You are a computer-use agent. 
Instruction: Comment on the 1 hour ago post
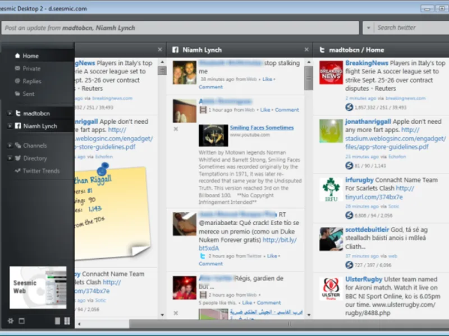pyautogui.click(x=287, y=110)
